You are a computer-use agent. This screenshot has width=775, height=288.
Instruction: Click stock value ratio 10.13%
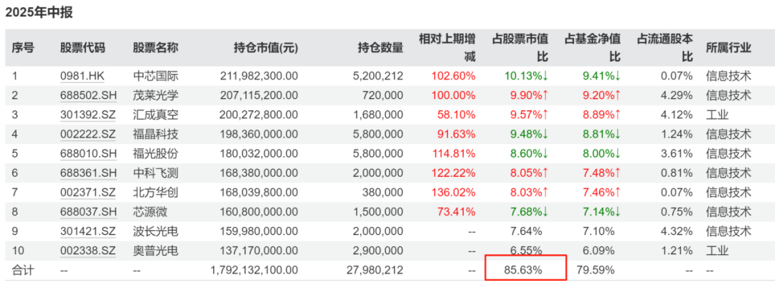pos(527,76)
